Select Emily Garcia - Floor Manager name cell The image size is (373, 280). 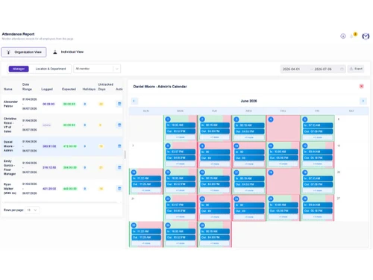(x=10, y=167)
